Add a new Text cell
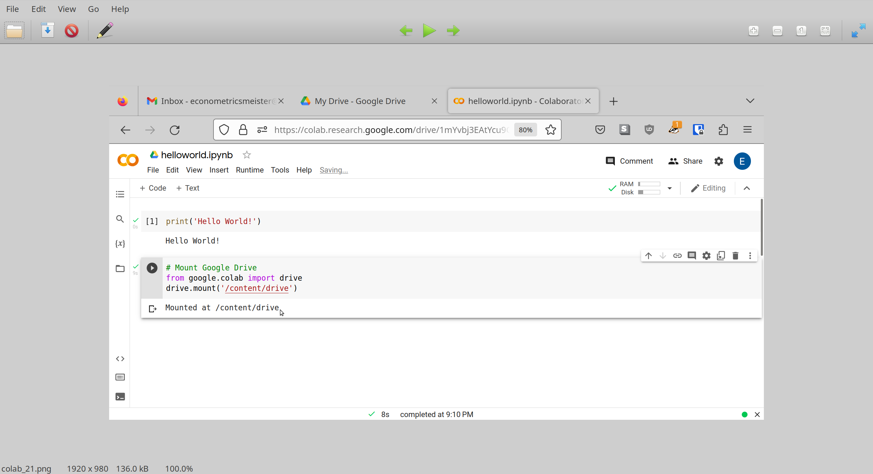The height and width of the screenshot is (474, 873). [x=188, y=188]
